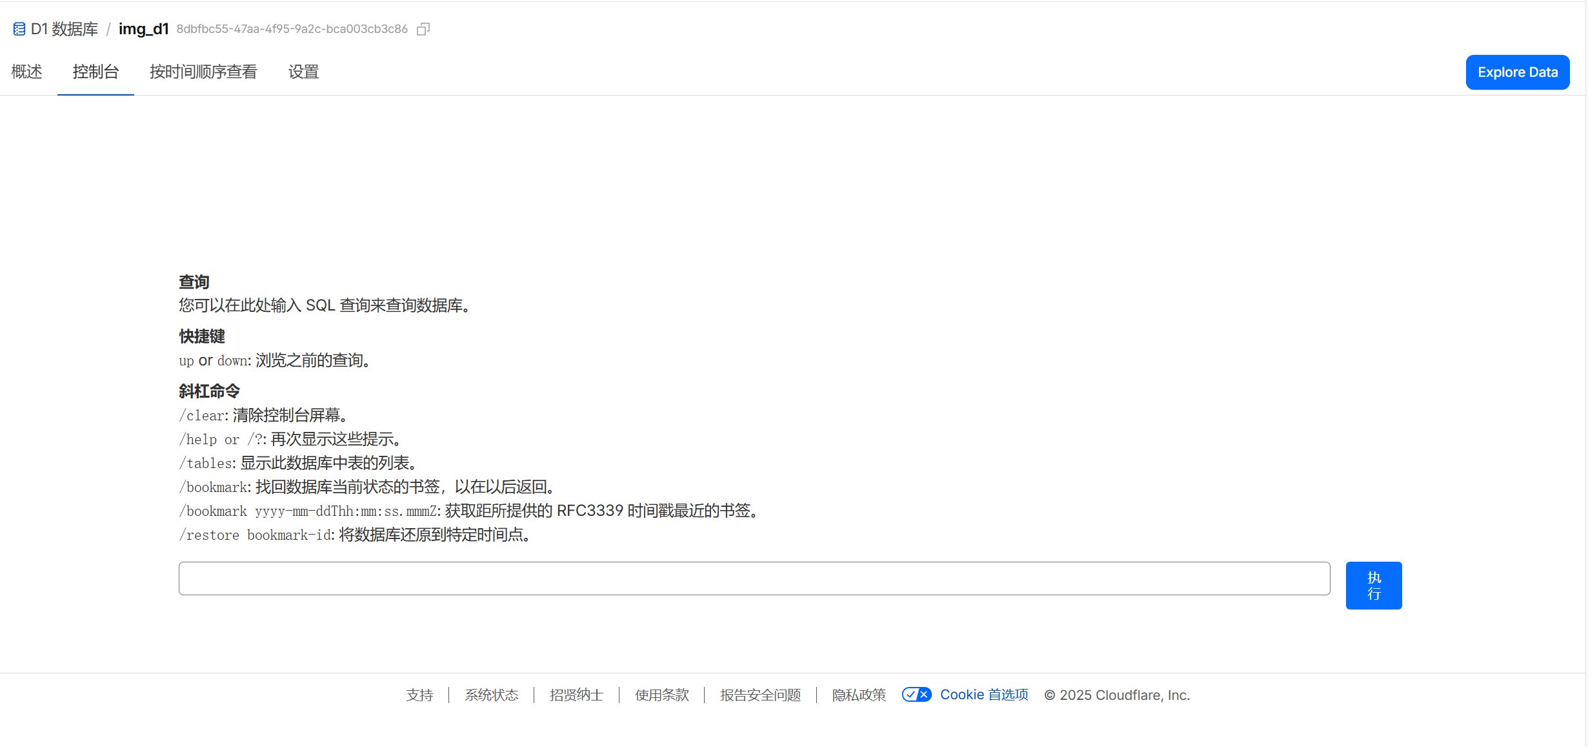Click the database UUID text
1588x747 pixels.
tap(292, 29)
